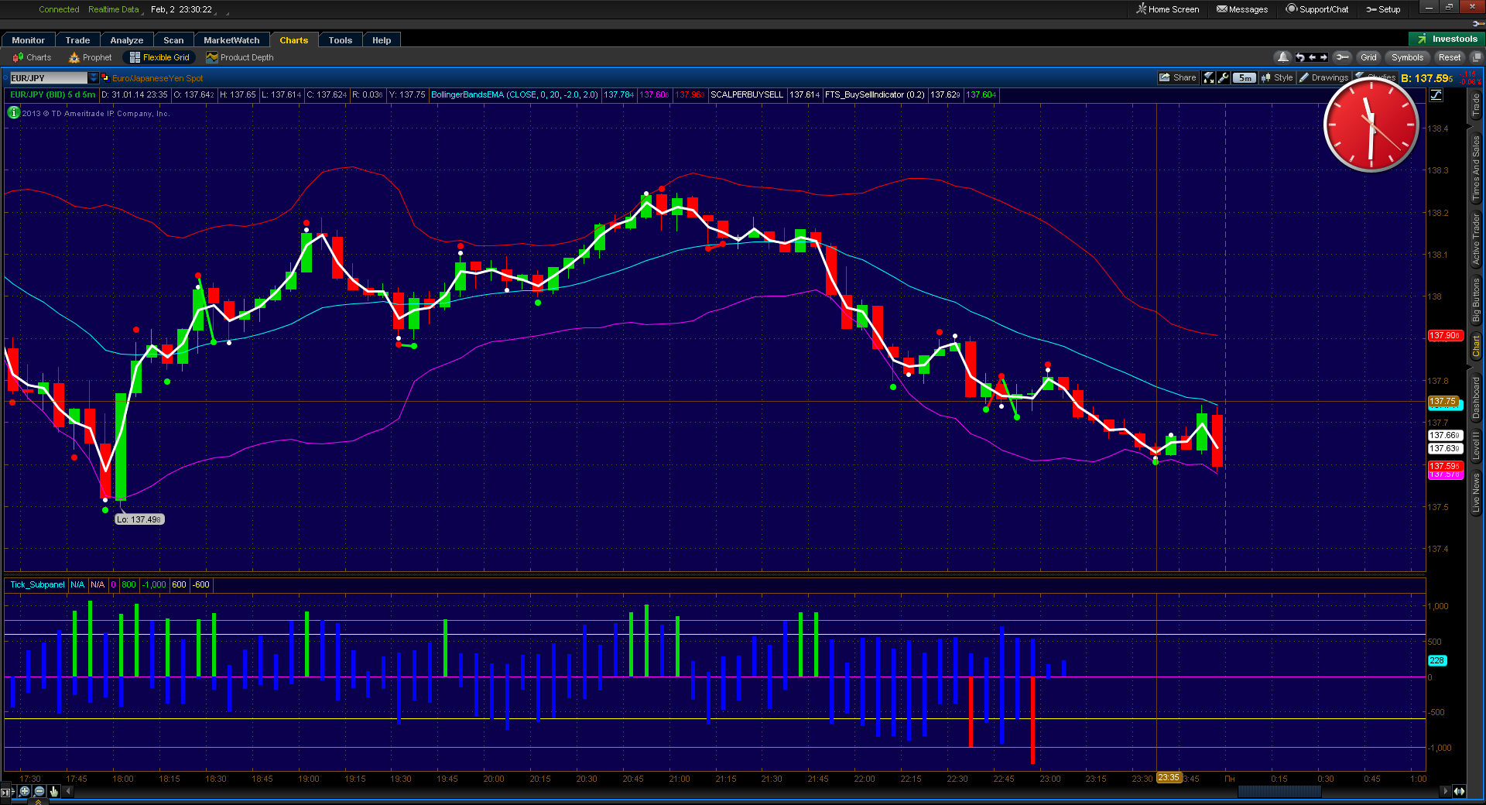
Task: Click the symbol link color icon
Action: pyautogui.click(x=105, y=78)
